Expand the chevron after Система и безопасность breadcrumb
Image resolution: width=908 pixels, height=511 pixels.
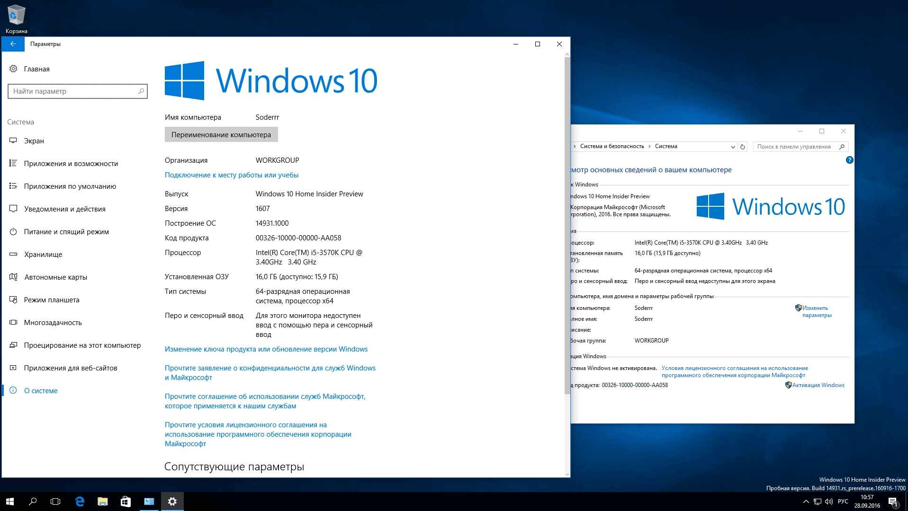(649, 147)
